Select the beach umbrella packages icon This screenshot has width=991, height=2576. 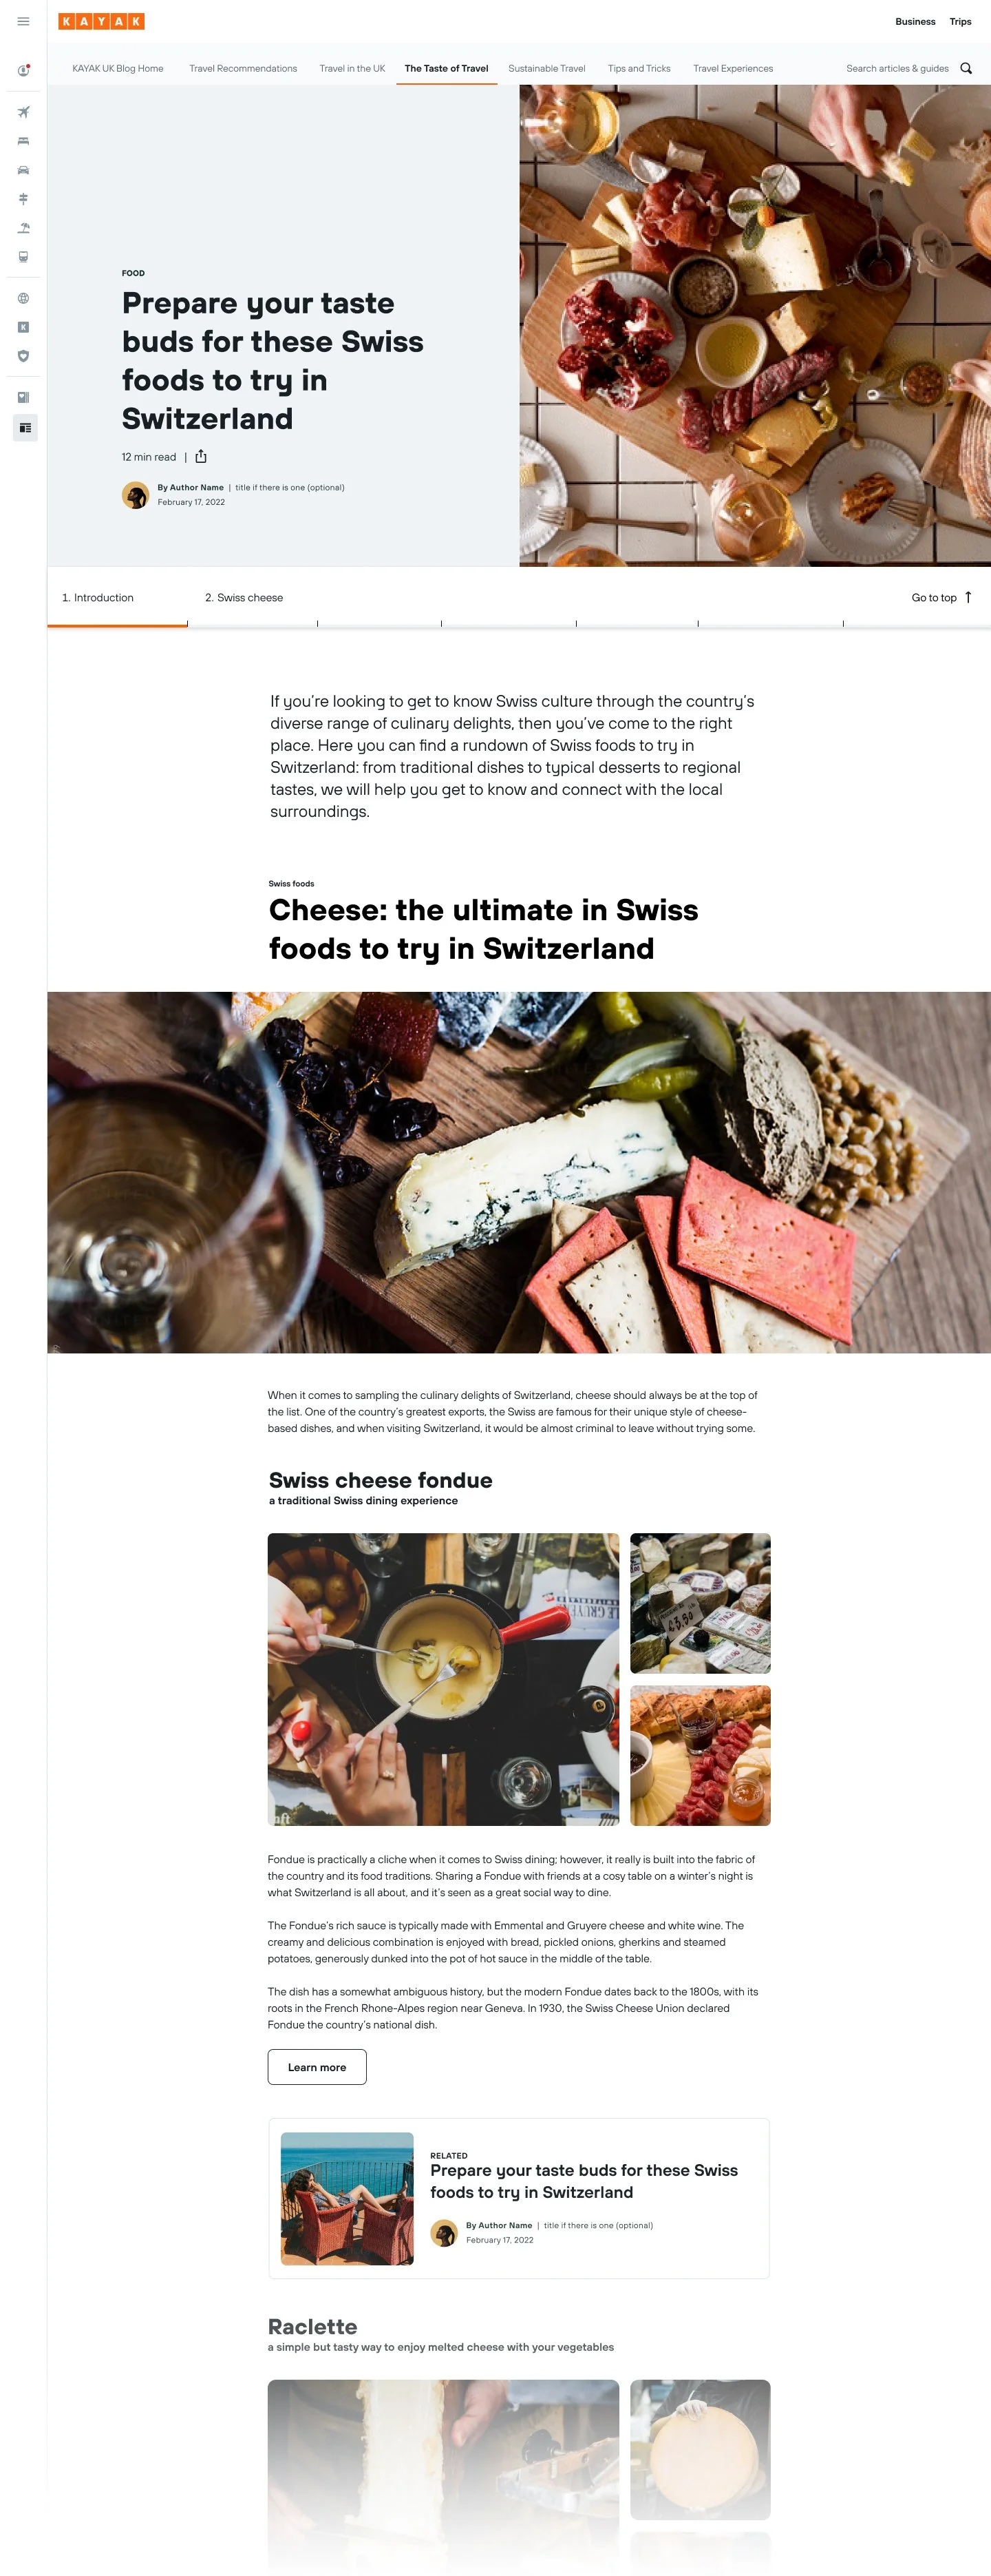[x=23, y=228]
